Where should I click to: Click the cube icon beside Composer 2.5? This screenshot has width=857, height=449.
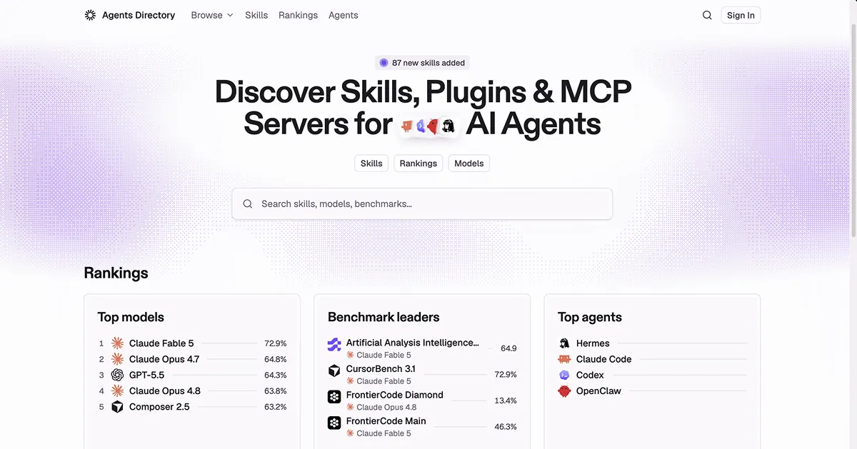(117, 407)
